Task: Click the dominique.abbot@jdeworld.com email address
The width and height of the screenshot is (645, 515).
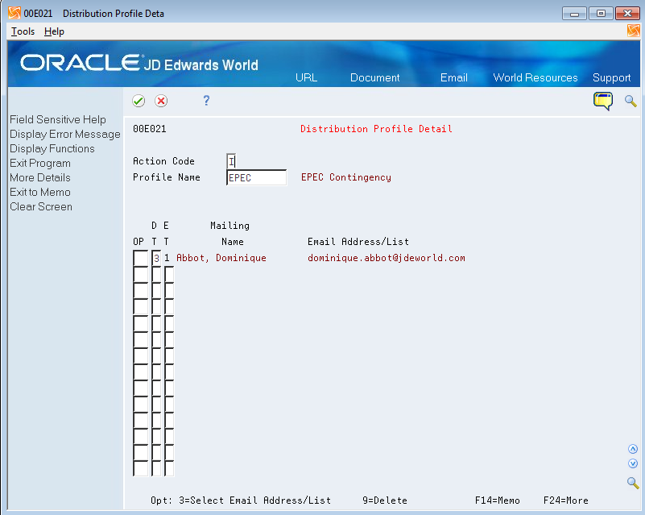Action: pos(387,258)
